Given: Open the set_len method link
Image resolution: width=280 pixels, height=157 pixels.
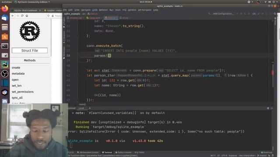Looking at the screenshot, I should coord(17,85).
